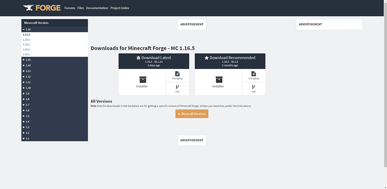Expand the 1.14 version group
This screenshot has width=387, height=189.
click(x=55, y=66)
